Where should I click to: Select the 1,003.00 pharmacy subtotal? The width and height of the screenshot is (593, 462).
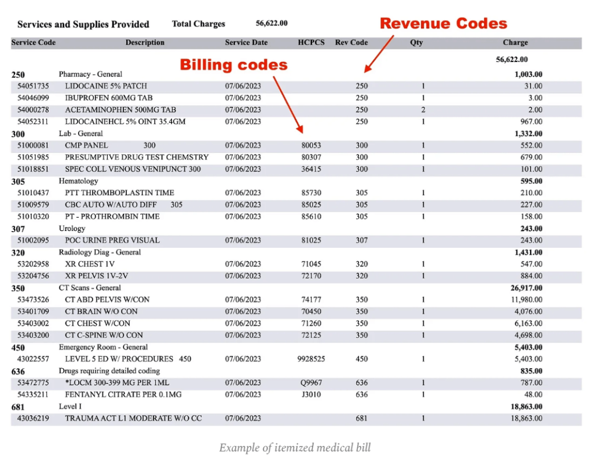click(x=528, y=75)
